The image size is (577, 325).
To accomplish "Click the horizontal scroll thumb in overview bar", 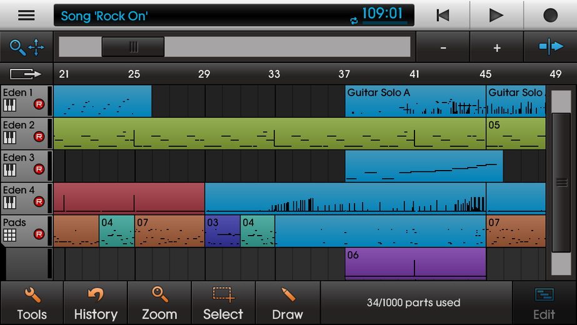I will pos(133,47).
